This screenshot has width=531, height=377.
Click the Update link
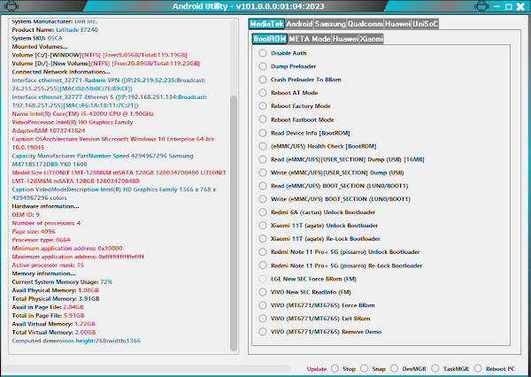point(317,369)
